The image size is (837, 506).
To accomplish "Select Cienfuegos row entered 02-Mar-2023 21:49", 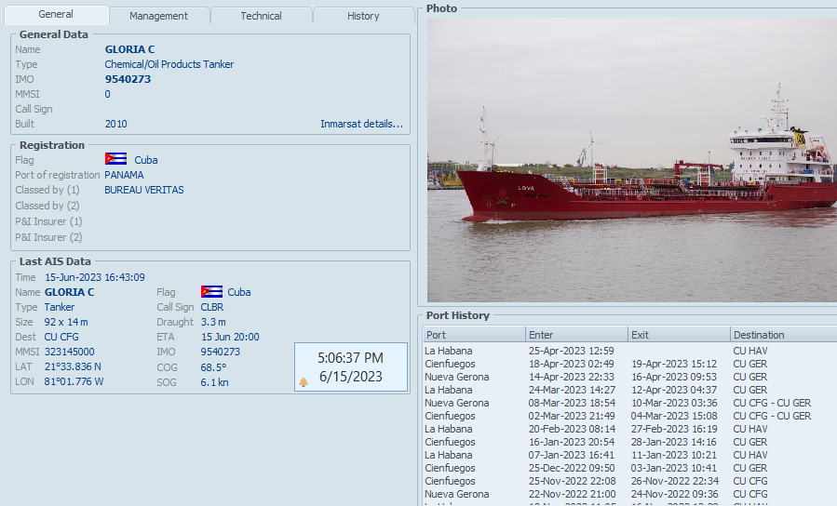I will coord(630,416).
